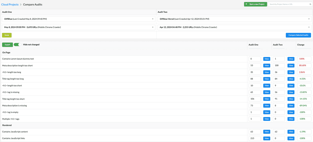The image size is (313, 142).
Task: Toggle the Hide not changed switch
Action: click(x=17, y=44)
